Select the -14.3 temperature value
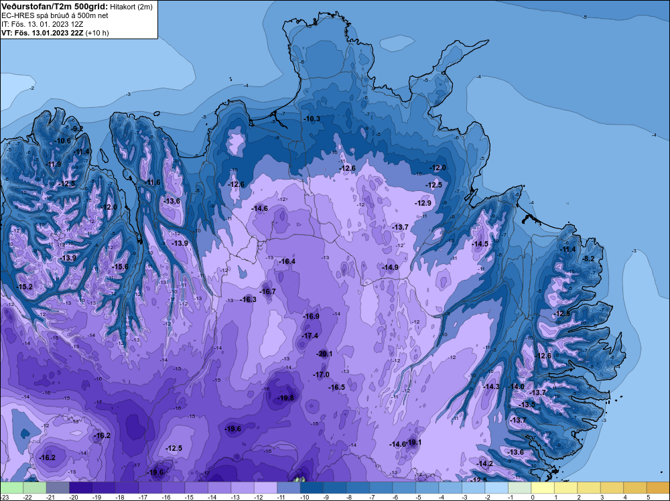 coord(491,386)
